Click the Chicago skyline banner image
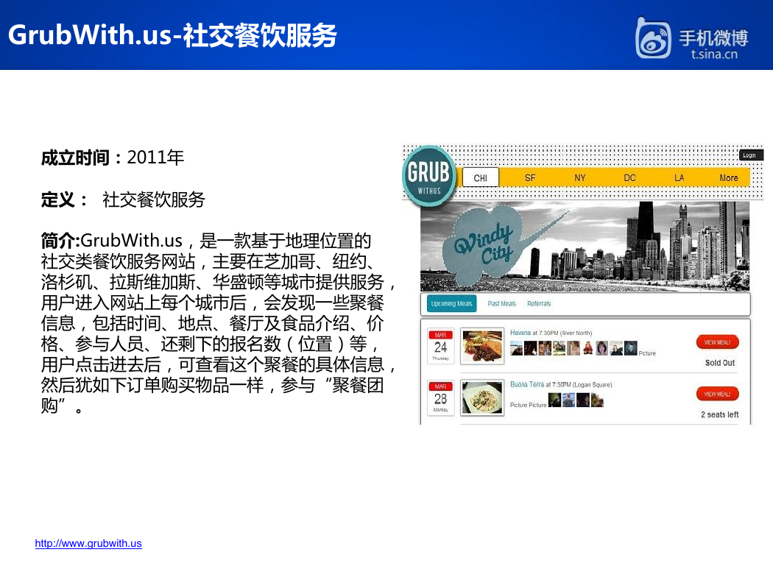 pyautogui.click(x=585, y=246)
